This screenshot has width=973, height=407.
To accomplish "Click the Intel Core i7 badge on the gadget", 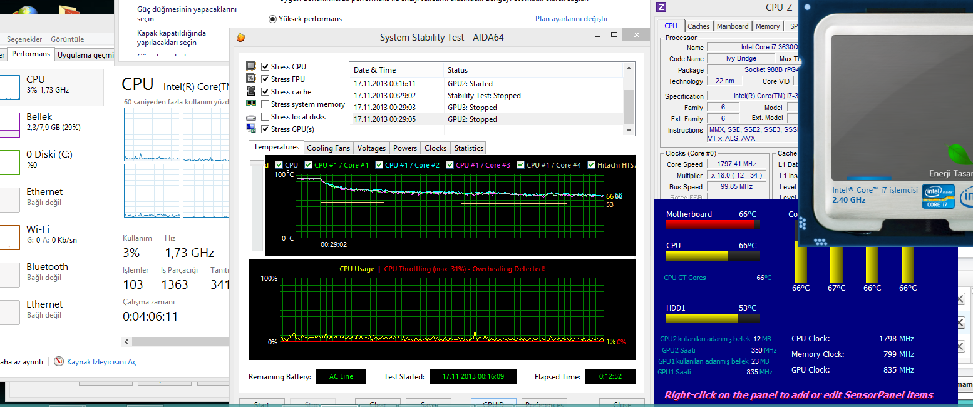I will coord(938,197).
